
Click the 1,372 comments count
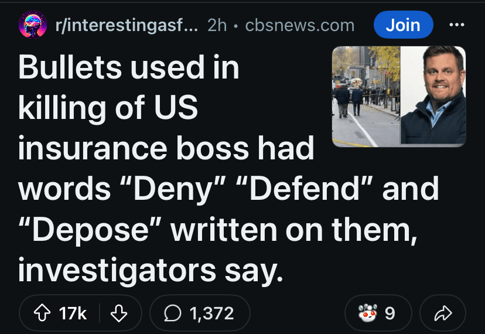(x=211, y=313)
